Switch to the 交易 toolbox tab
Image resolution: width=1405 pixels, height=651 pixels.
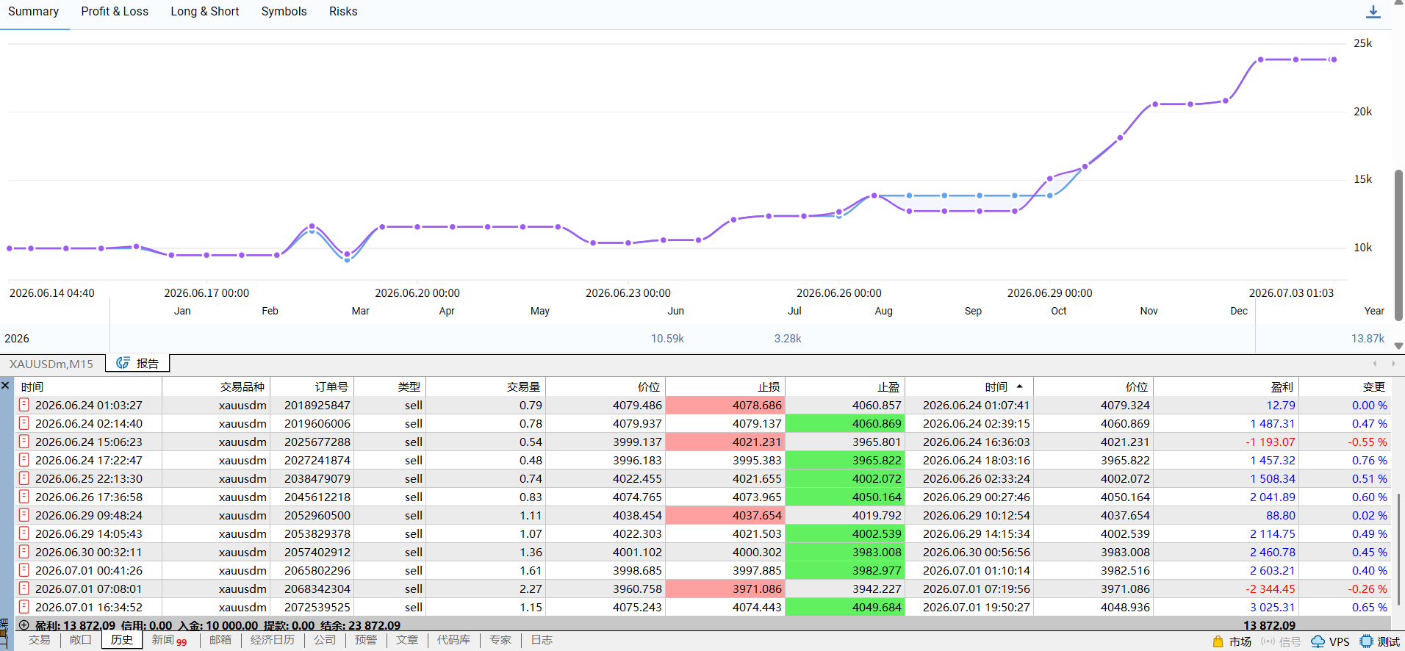[x=40, y=640]
